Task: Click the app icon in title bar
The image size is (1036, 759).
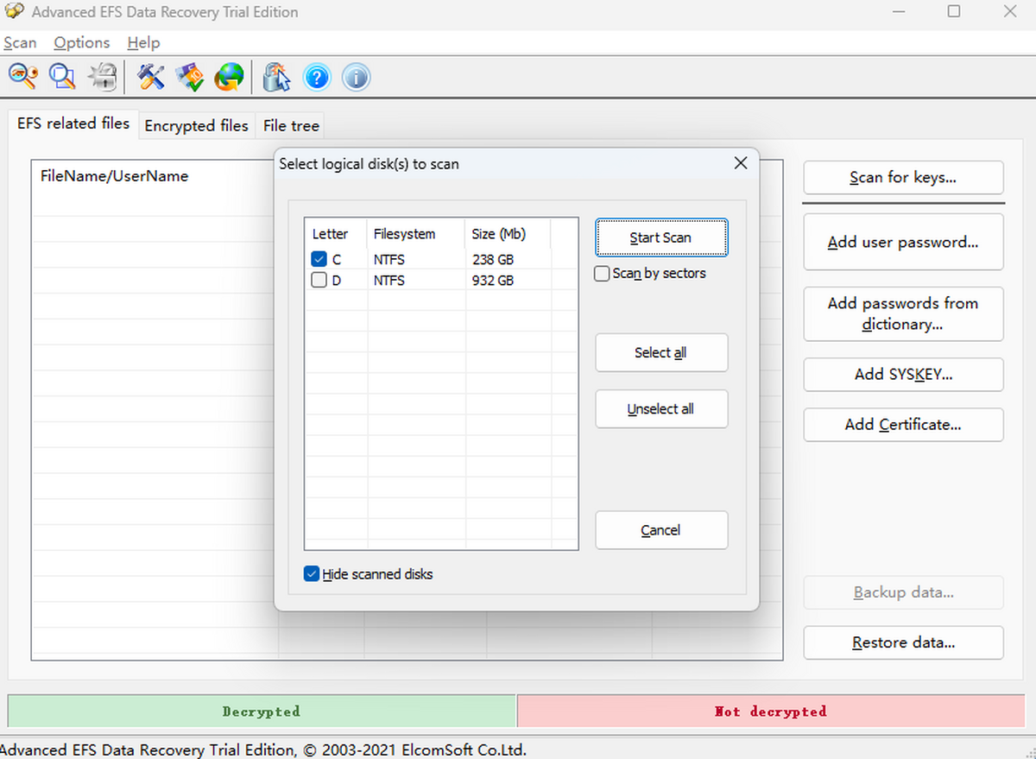Action: click(14, 11)
